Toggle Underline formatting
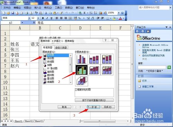This screenshot has width=173, height=127. click(52, 18)
